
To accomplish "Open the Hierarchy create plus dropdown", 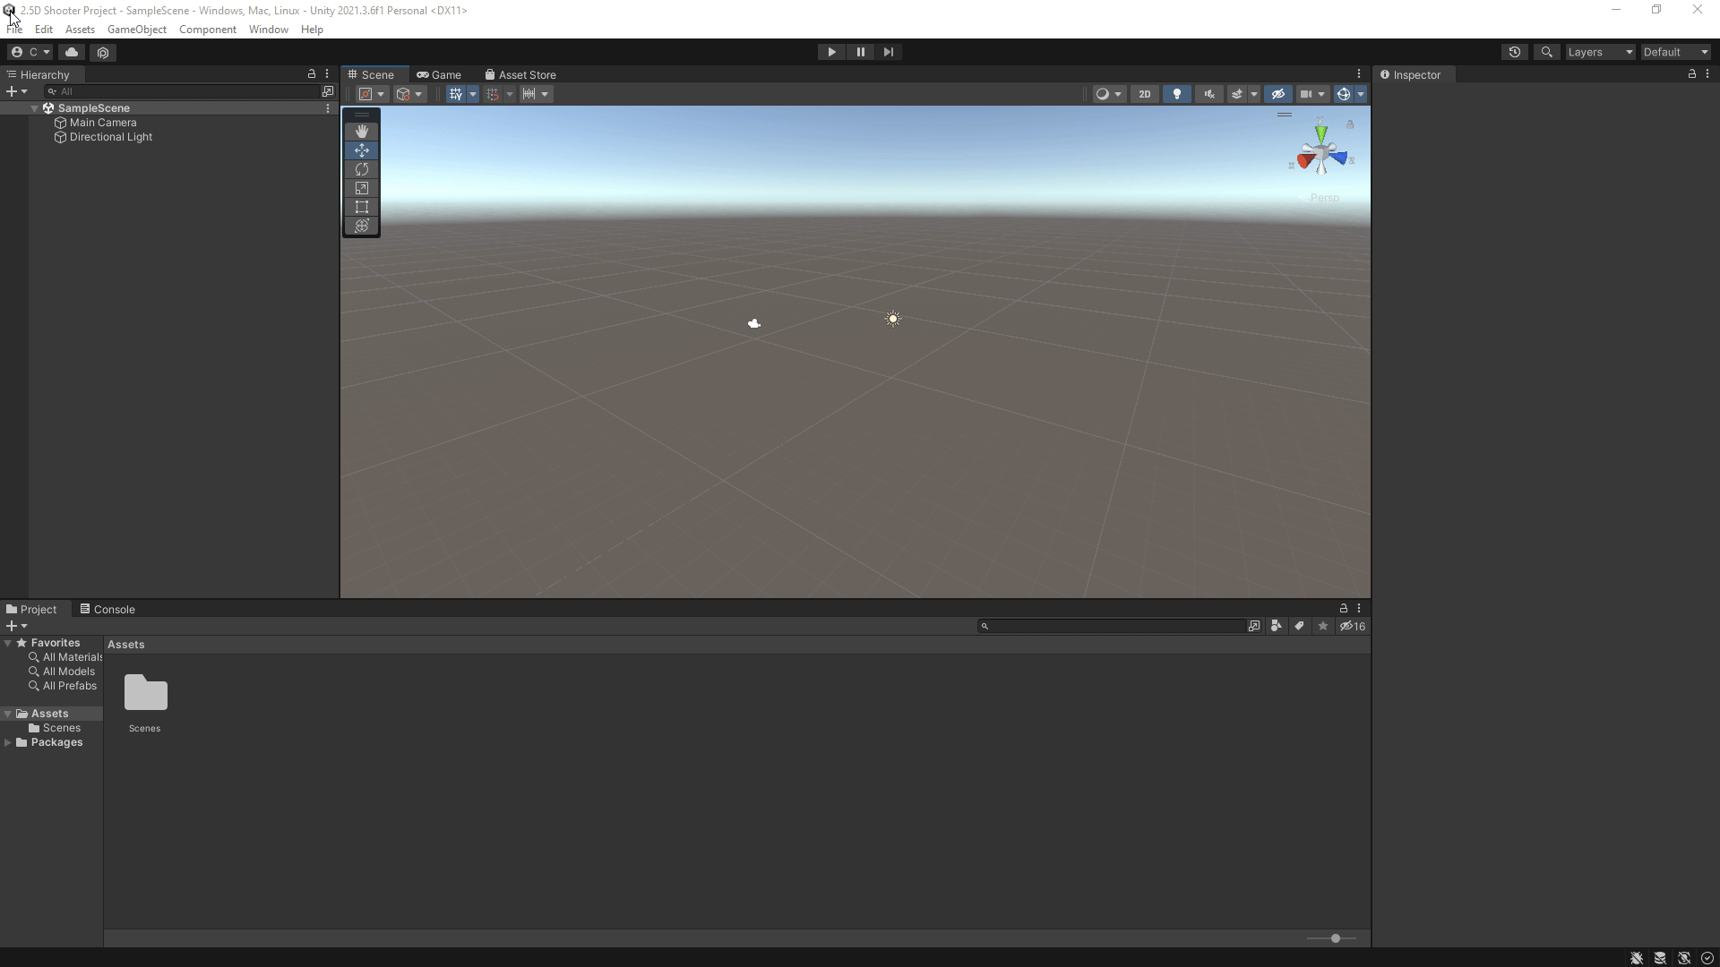I will [x=16, y=91].
